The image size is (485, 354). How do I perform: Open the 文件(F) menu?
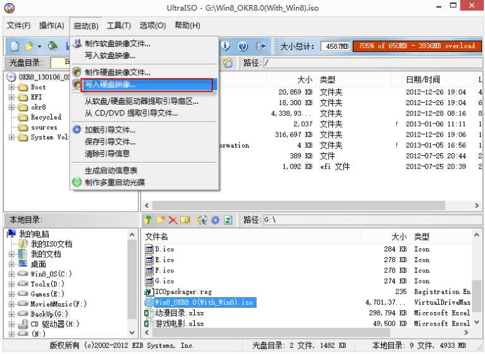click(18, 25)
